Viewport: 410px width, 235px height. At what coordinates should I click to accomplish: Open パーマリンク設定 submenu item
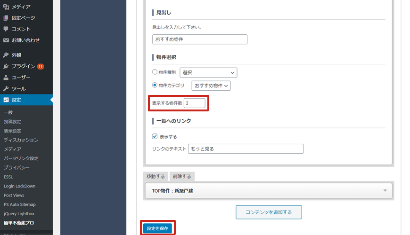[21, 158]
